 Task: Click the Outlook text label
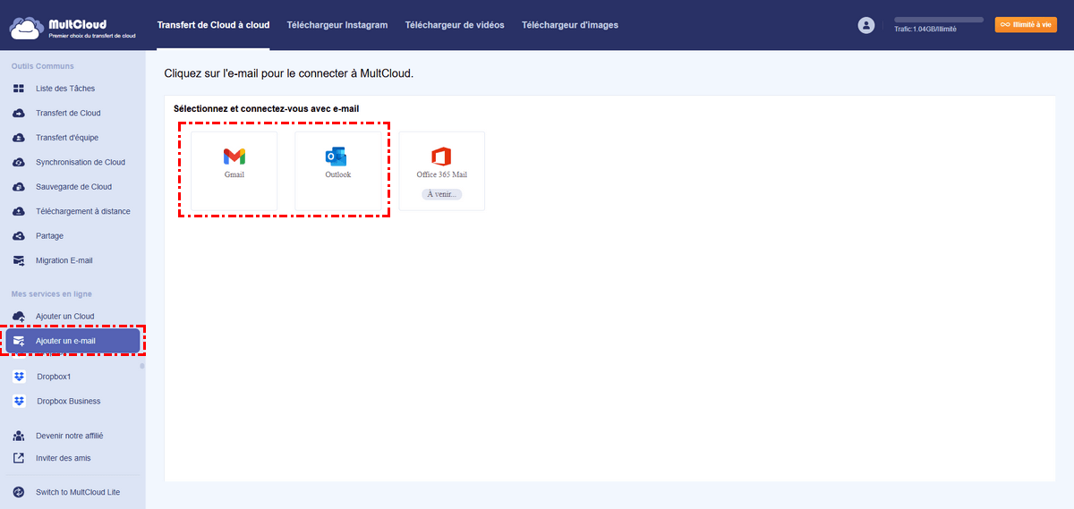[338, 175]
